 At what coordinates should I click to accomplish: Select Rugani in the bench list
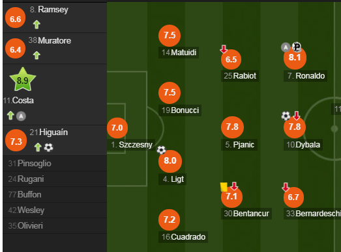(55, 179)
